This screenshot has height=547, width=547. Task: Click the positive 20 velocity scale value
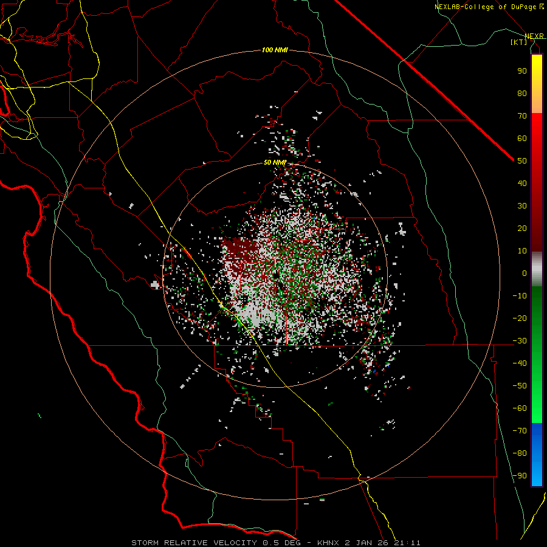coord(522,229)
